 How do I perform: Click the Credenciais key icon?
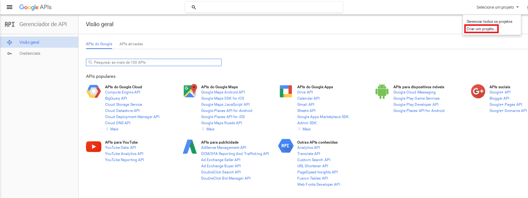[x=10, y=53]
